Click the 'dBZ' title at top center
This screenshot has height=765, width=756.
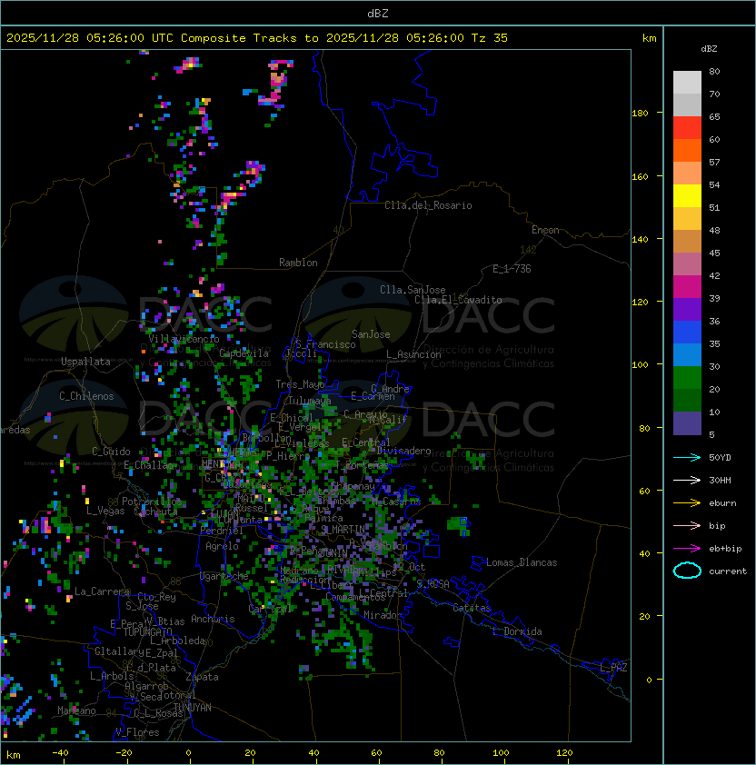click(x=378, y=14)
